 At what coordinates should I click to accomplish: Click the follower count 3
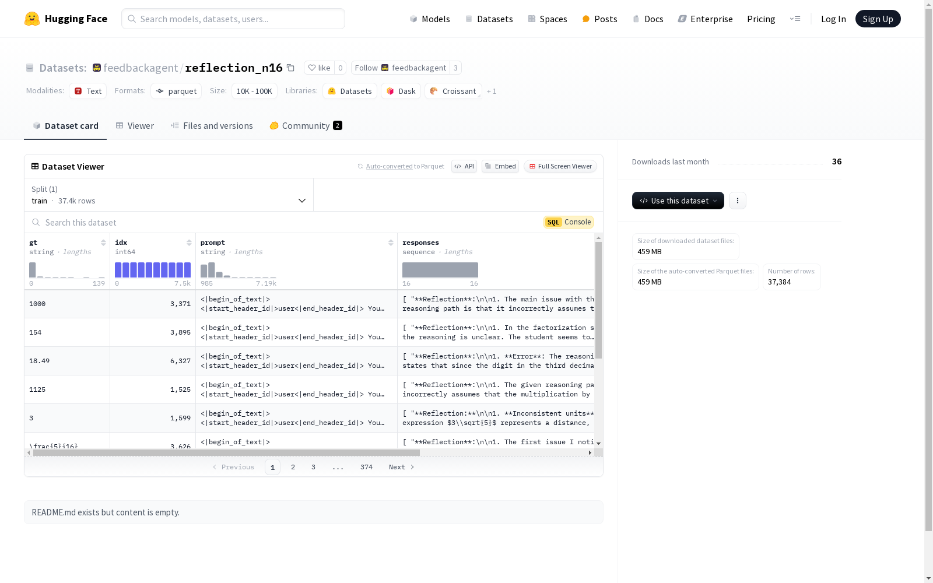coord(455,68)
